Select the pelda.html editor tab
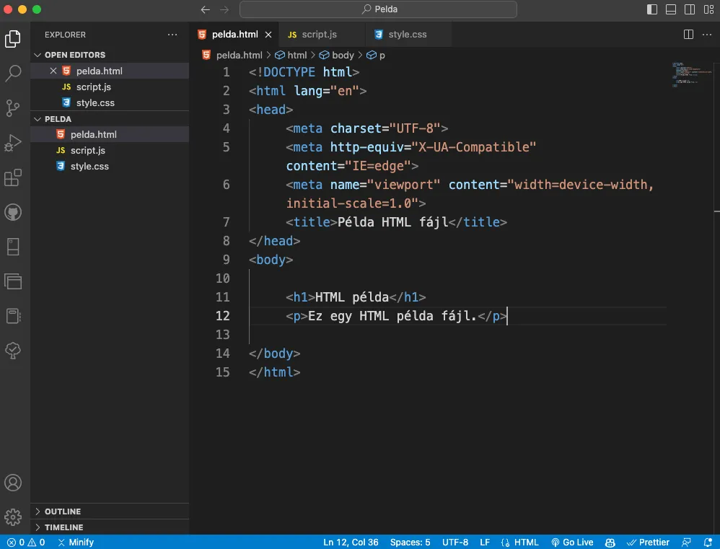The width and height of the screenshot is (720, 549). click(x=234, y=35)
